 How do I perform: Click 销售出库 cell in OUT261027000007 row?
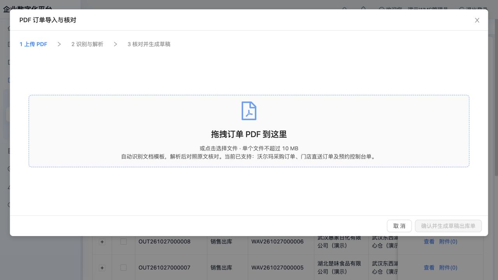click(221, 268)
